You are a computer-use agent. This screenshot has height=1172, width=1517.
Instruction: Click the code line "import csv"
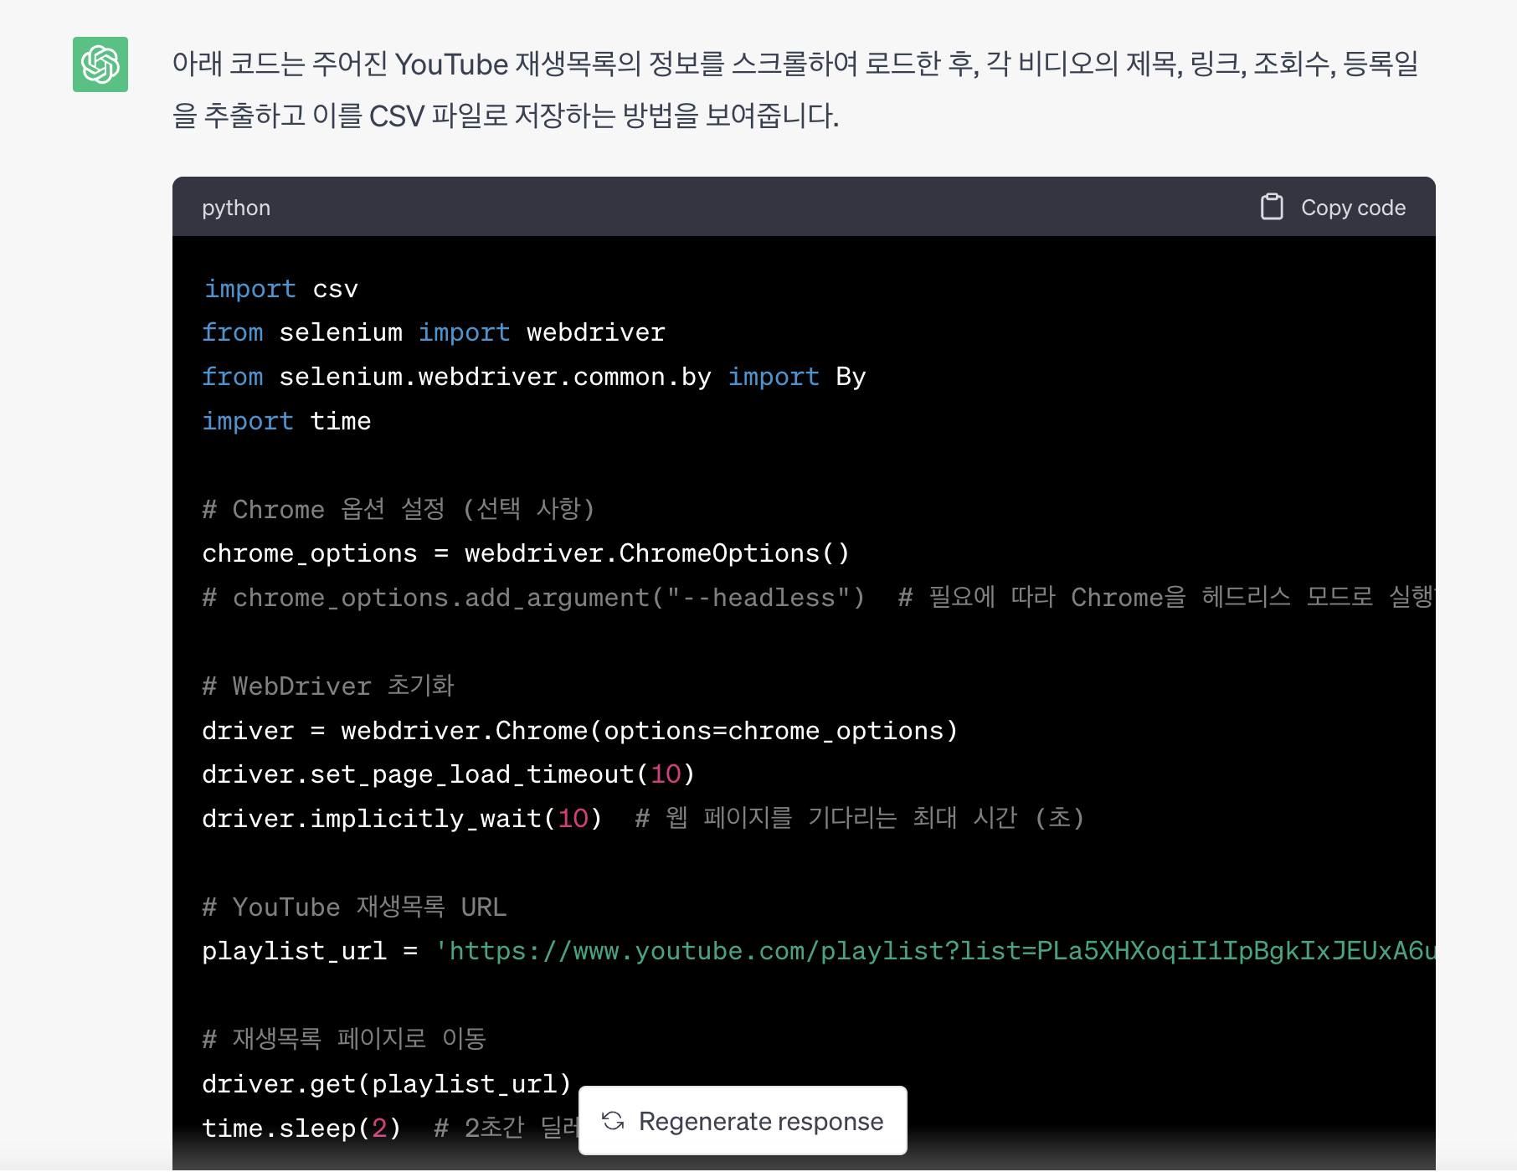pos(281,289)
